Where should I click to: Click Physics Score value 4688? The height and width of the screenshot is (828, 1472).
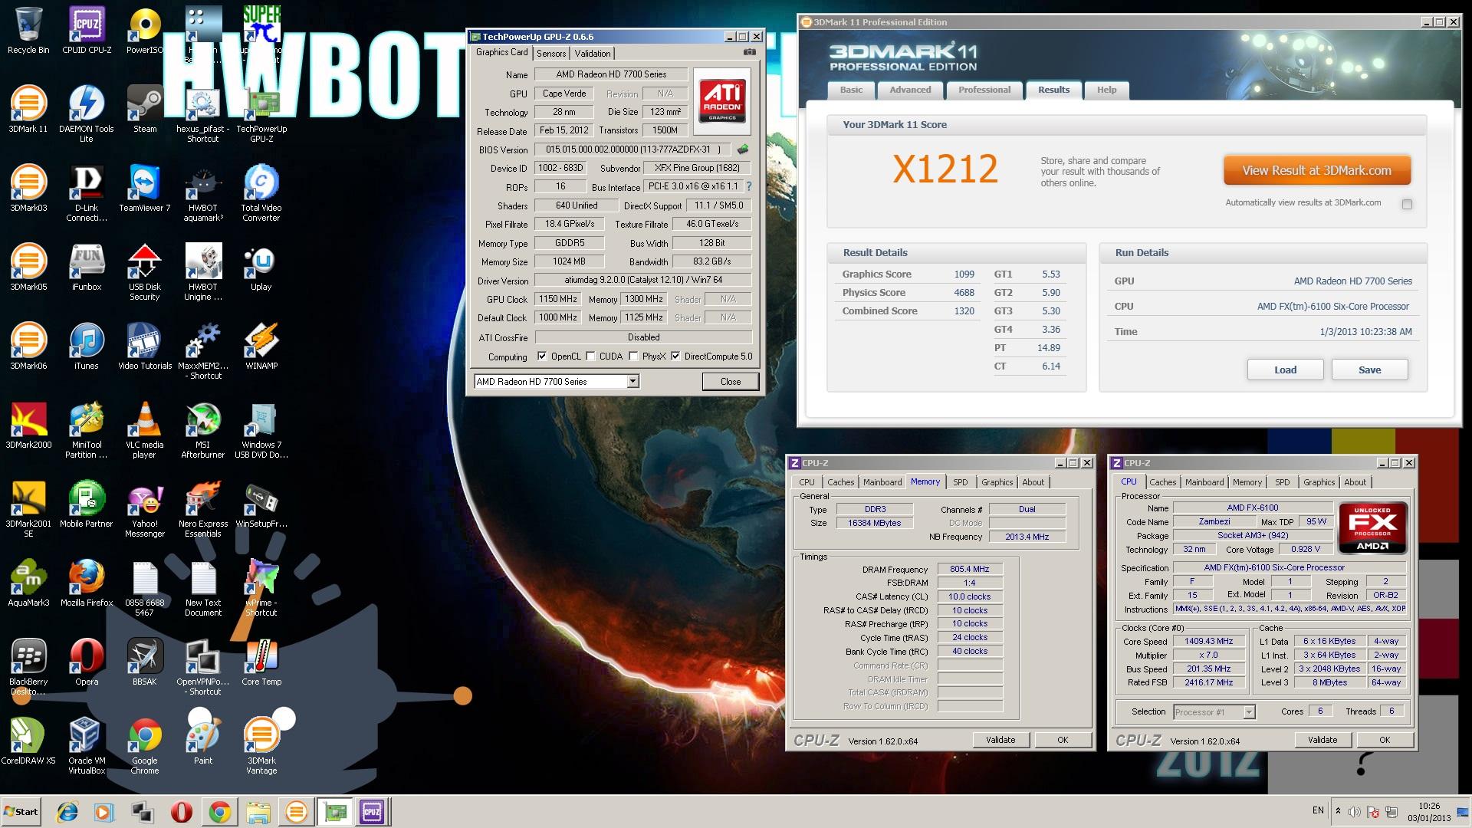(x=964, y=293)
